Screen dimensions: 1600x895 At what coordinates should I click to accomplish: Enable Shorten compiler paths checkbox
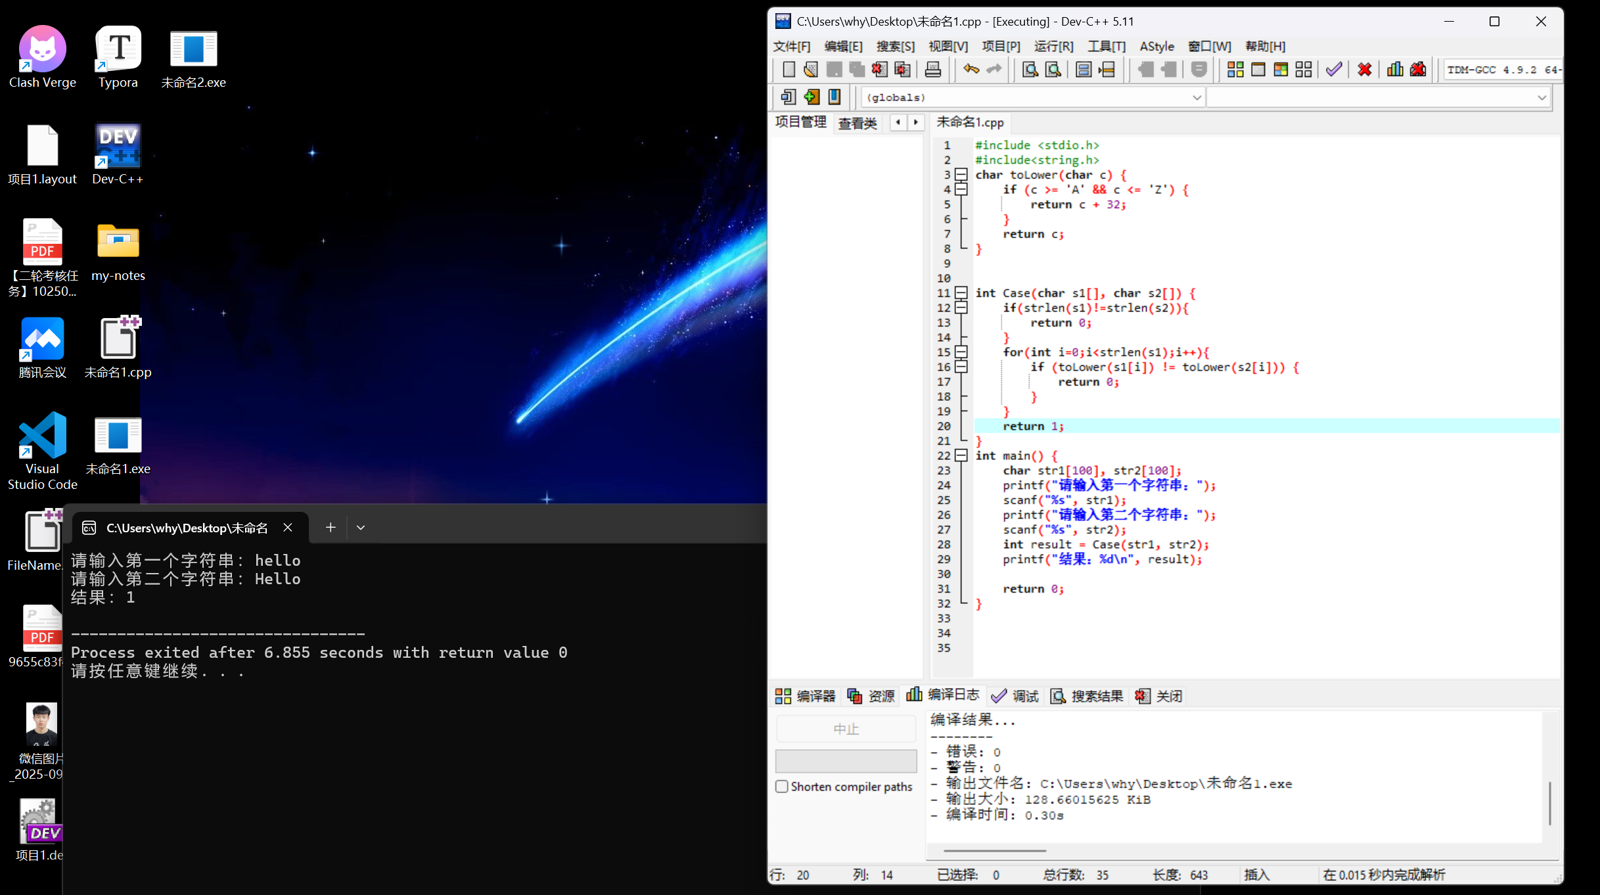[782, 787]
